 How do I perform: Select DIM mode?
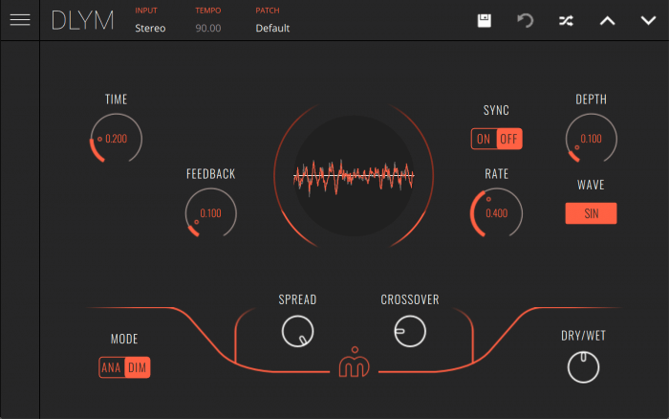coord(138,367)
